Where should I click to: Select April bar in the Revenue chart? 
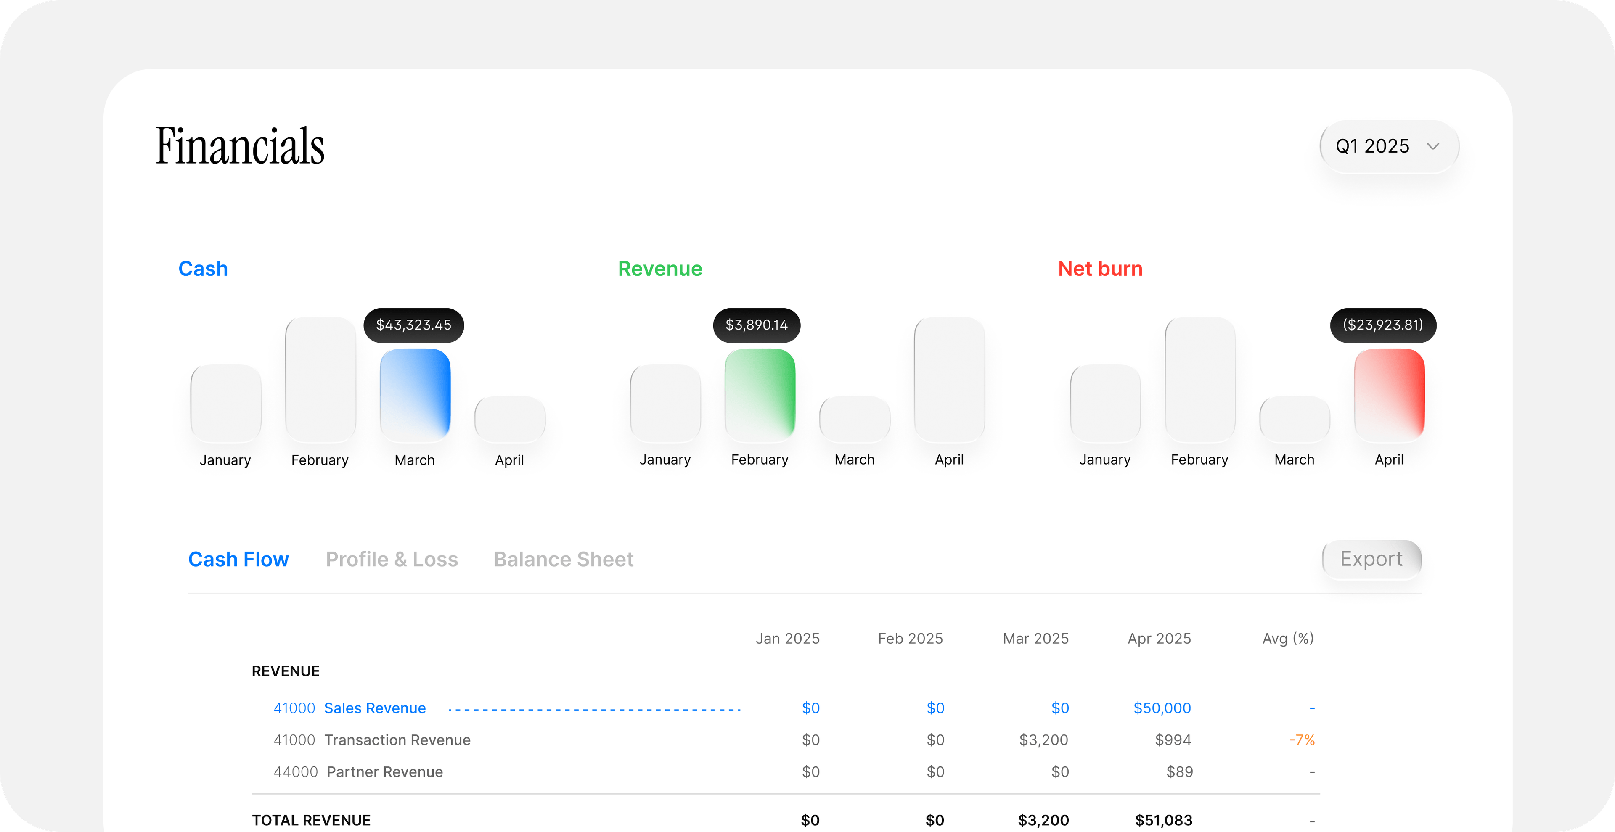coord(949,380)
